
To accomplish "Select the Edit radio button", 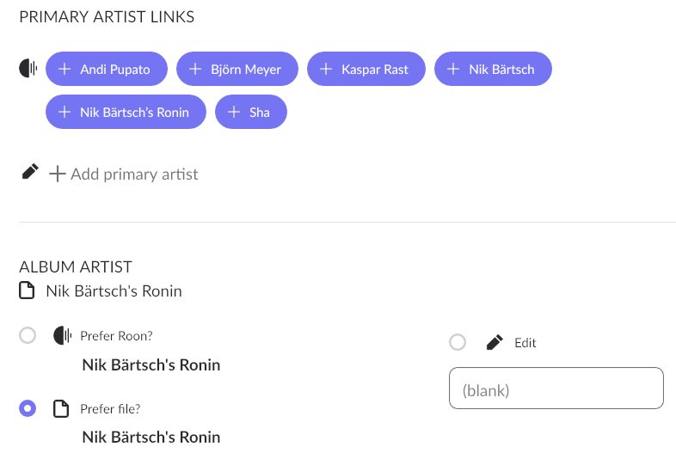I will (458, 342).
